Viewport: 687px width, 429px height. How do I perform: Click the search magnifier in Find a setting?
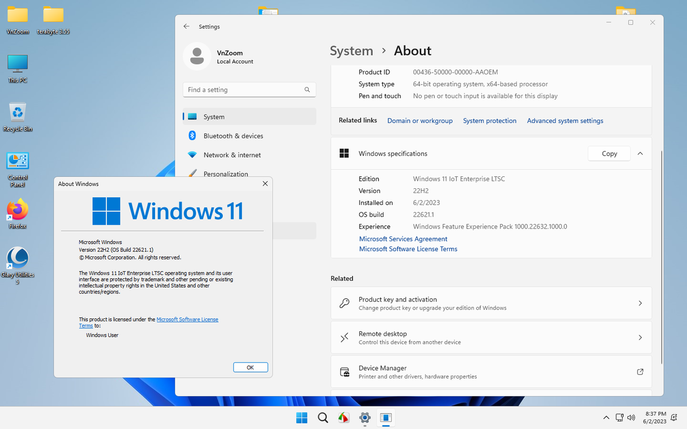tap(308, 90)
